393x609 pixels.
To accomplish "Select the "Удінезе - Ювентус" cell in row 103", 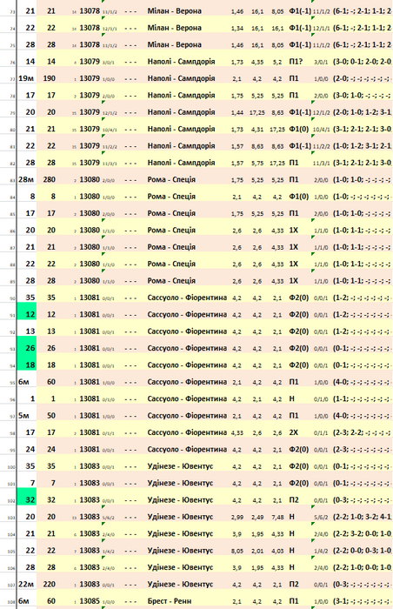I will [x=180, y=517].
